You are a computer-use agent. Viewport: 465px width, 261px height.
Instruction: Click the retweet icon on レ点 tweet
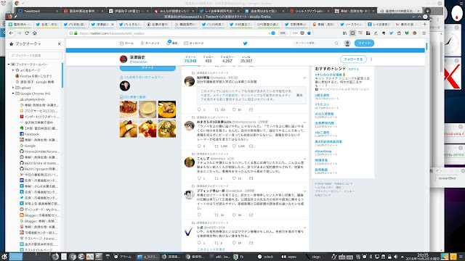pos(217,243)
